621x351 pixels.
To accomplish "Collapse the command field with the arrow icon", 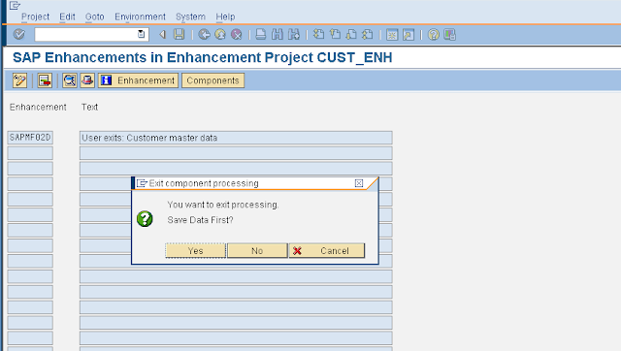I will pos(162,35).
